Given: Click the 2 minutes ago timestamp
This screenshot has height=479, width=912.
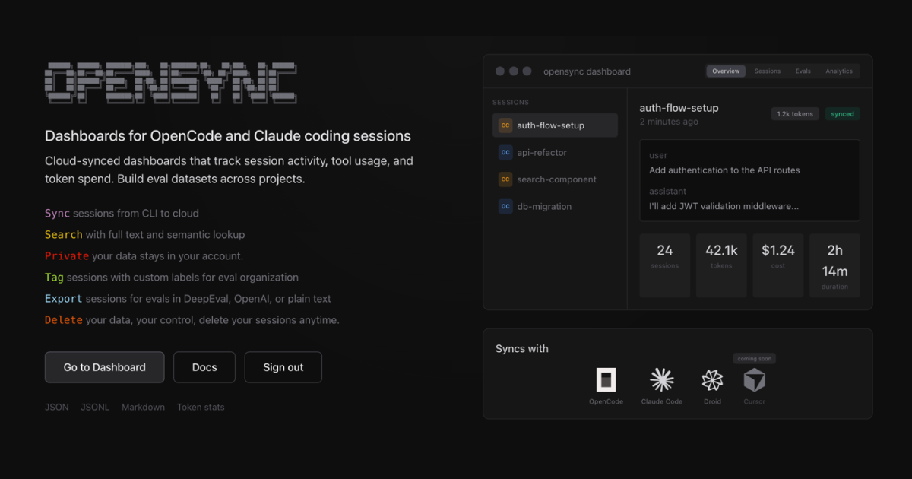Looking at the screenshot, I should click(669, 122).
